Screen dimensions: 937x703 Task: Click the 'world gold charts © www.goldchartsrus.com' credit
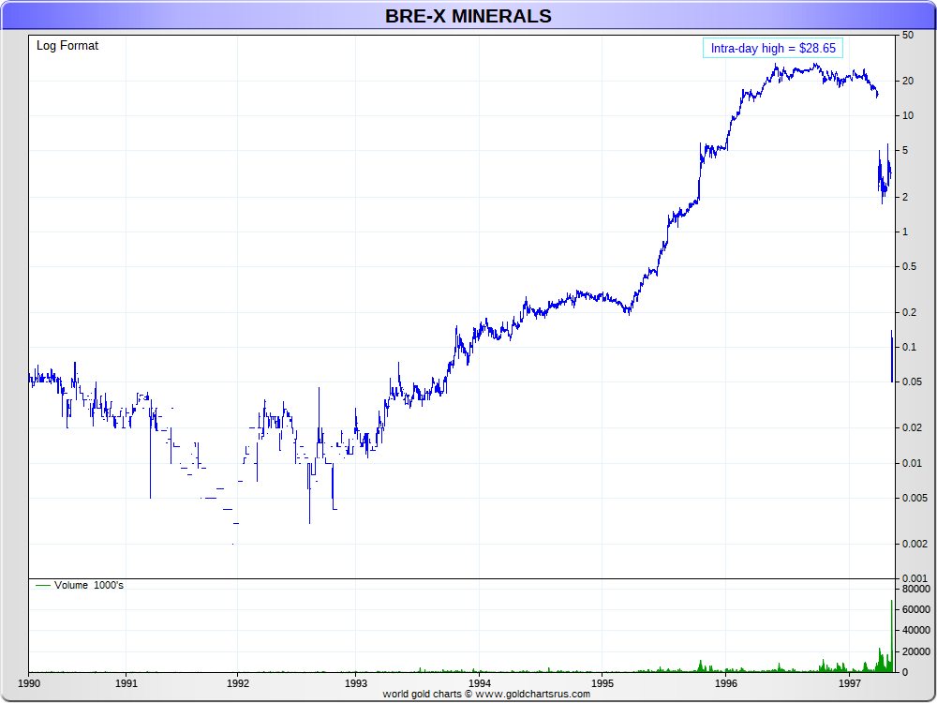[x=485, y=694]
